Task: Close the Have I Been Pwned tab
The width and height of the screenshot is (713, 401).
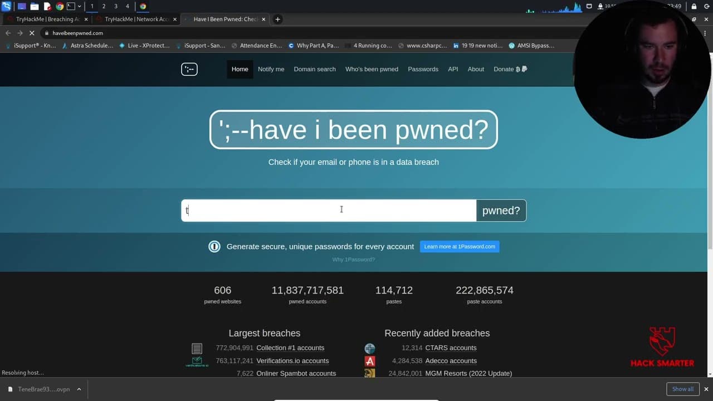Action: 263,19
